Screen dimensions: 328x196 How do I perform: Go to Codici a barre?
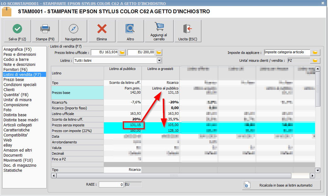16,60
